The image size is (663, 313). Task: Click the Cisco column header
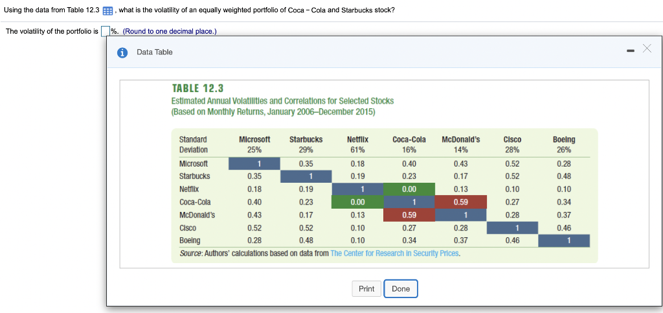(x=513, y=139)
